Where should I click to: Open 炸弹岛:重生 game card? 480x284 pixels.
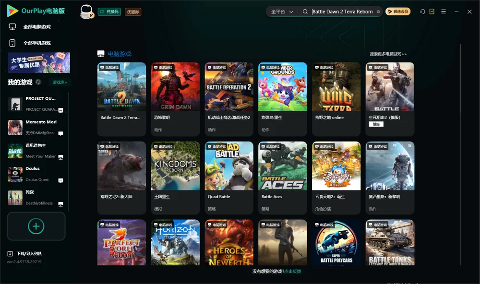283,99
